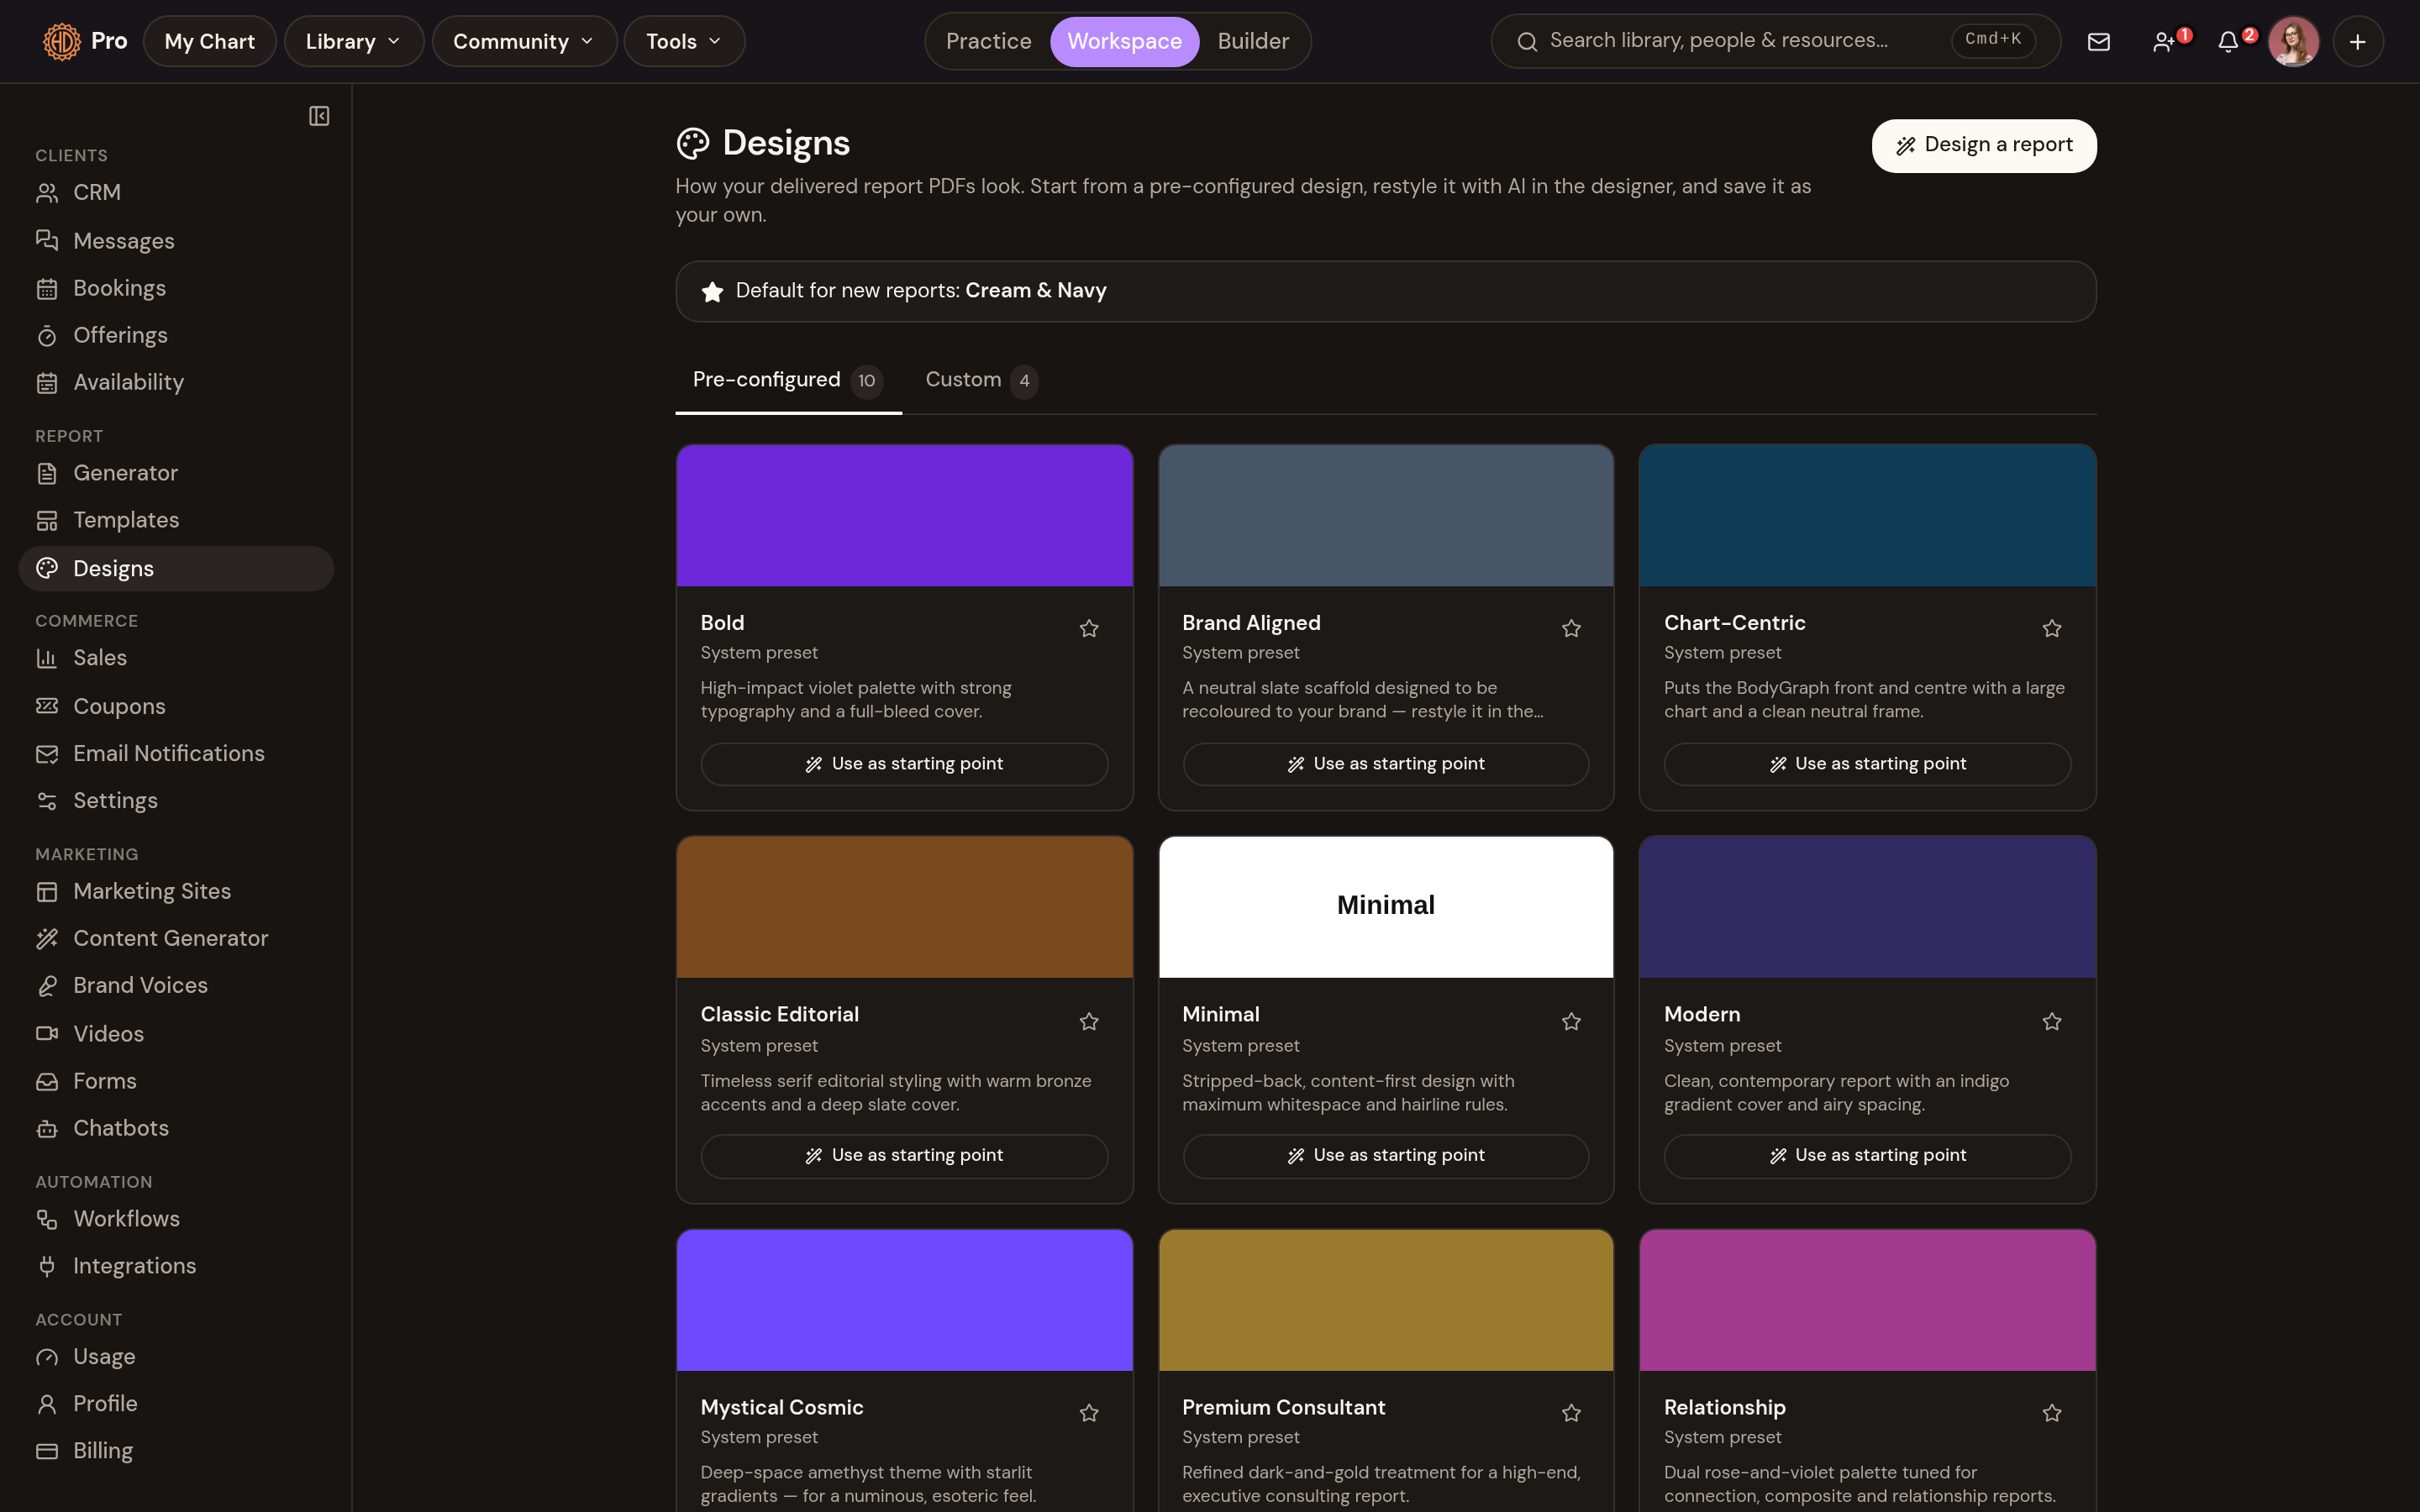Star the Bold design as default
This screenshot has height=1512, width=2420.
pyautogui.click(x=1089, y=628)
